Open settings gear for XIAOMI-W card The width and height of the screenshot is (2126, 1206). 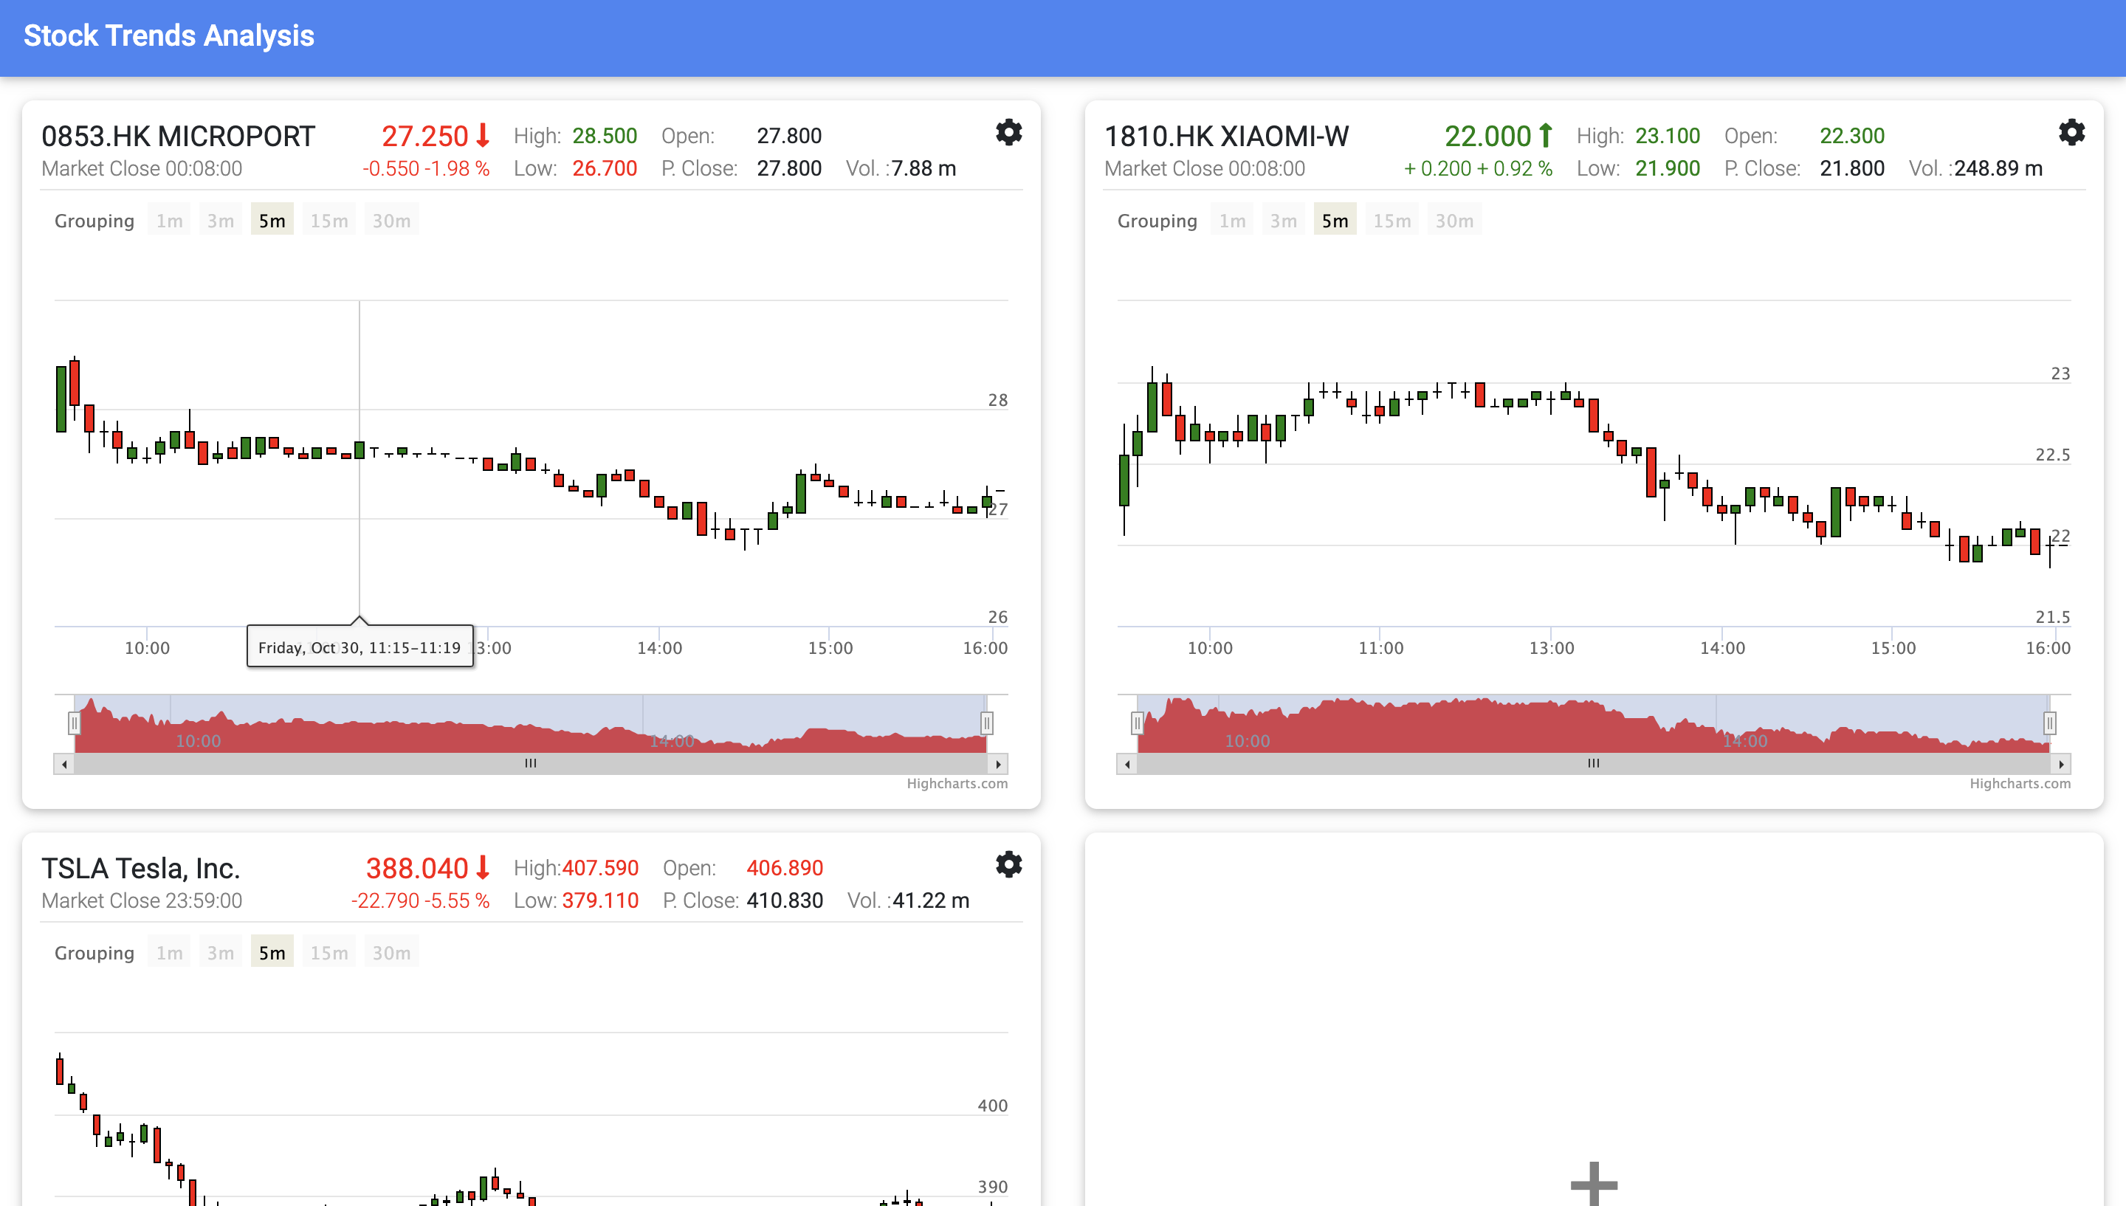[2071, 133]
